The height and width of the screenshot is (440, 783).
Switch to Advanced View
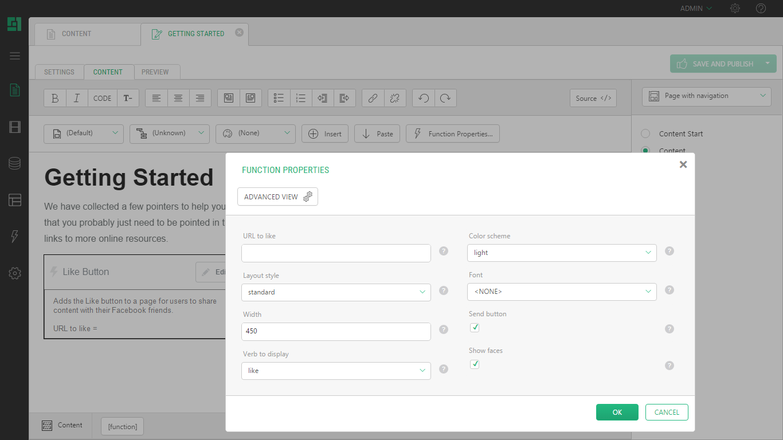(277, 197)
